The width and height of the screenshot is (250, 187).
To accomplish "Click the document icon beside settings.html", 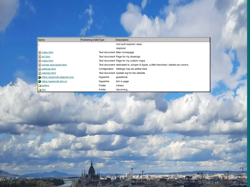I will (x=40, y=69).
